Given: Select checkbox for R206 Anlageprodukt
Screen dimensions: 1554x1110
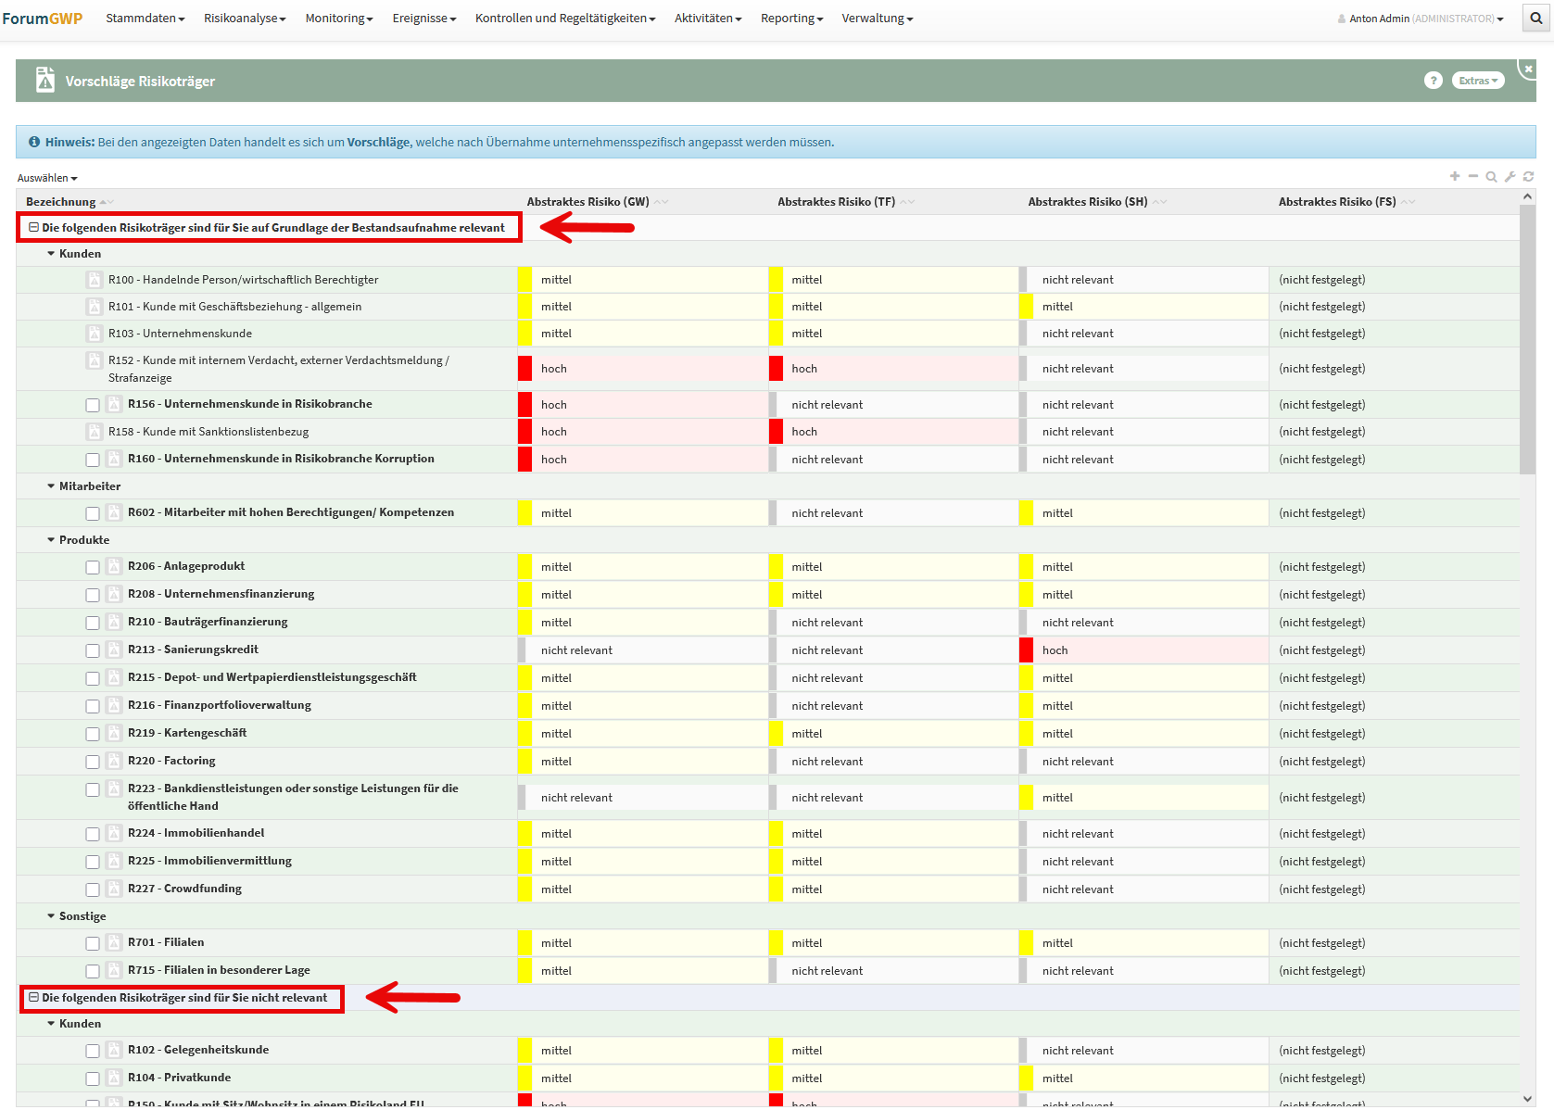Looking at the screenshot, I should [93, 567].
